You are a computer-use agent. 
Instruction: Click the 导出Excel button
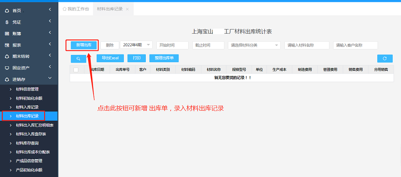pos(110,58)
